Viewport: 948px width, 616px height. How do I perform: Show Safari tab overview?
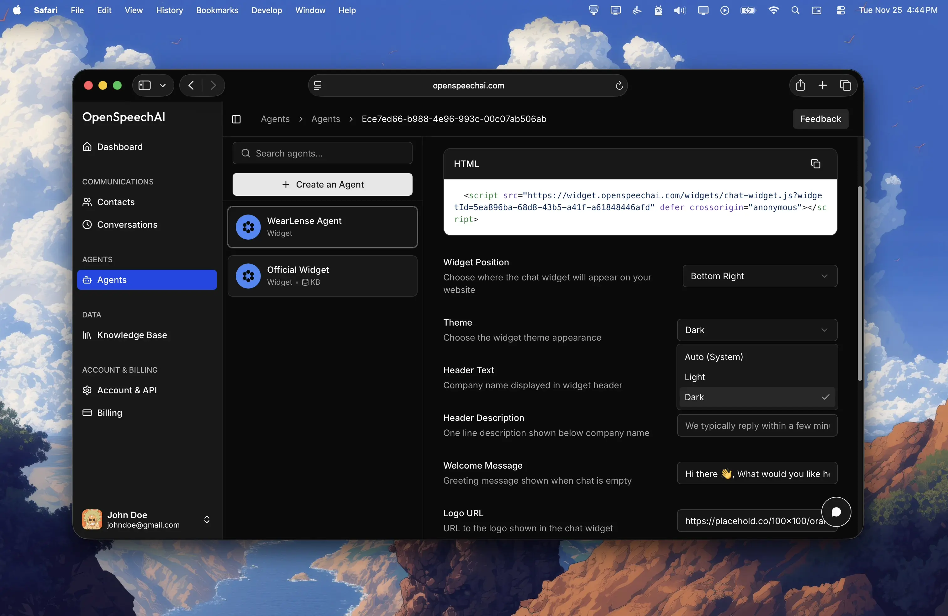coord(845,85)
